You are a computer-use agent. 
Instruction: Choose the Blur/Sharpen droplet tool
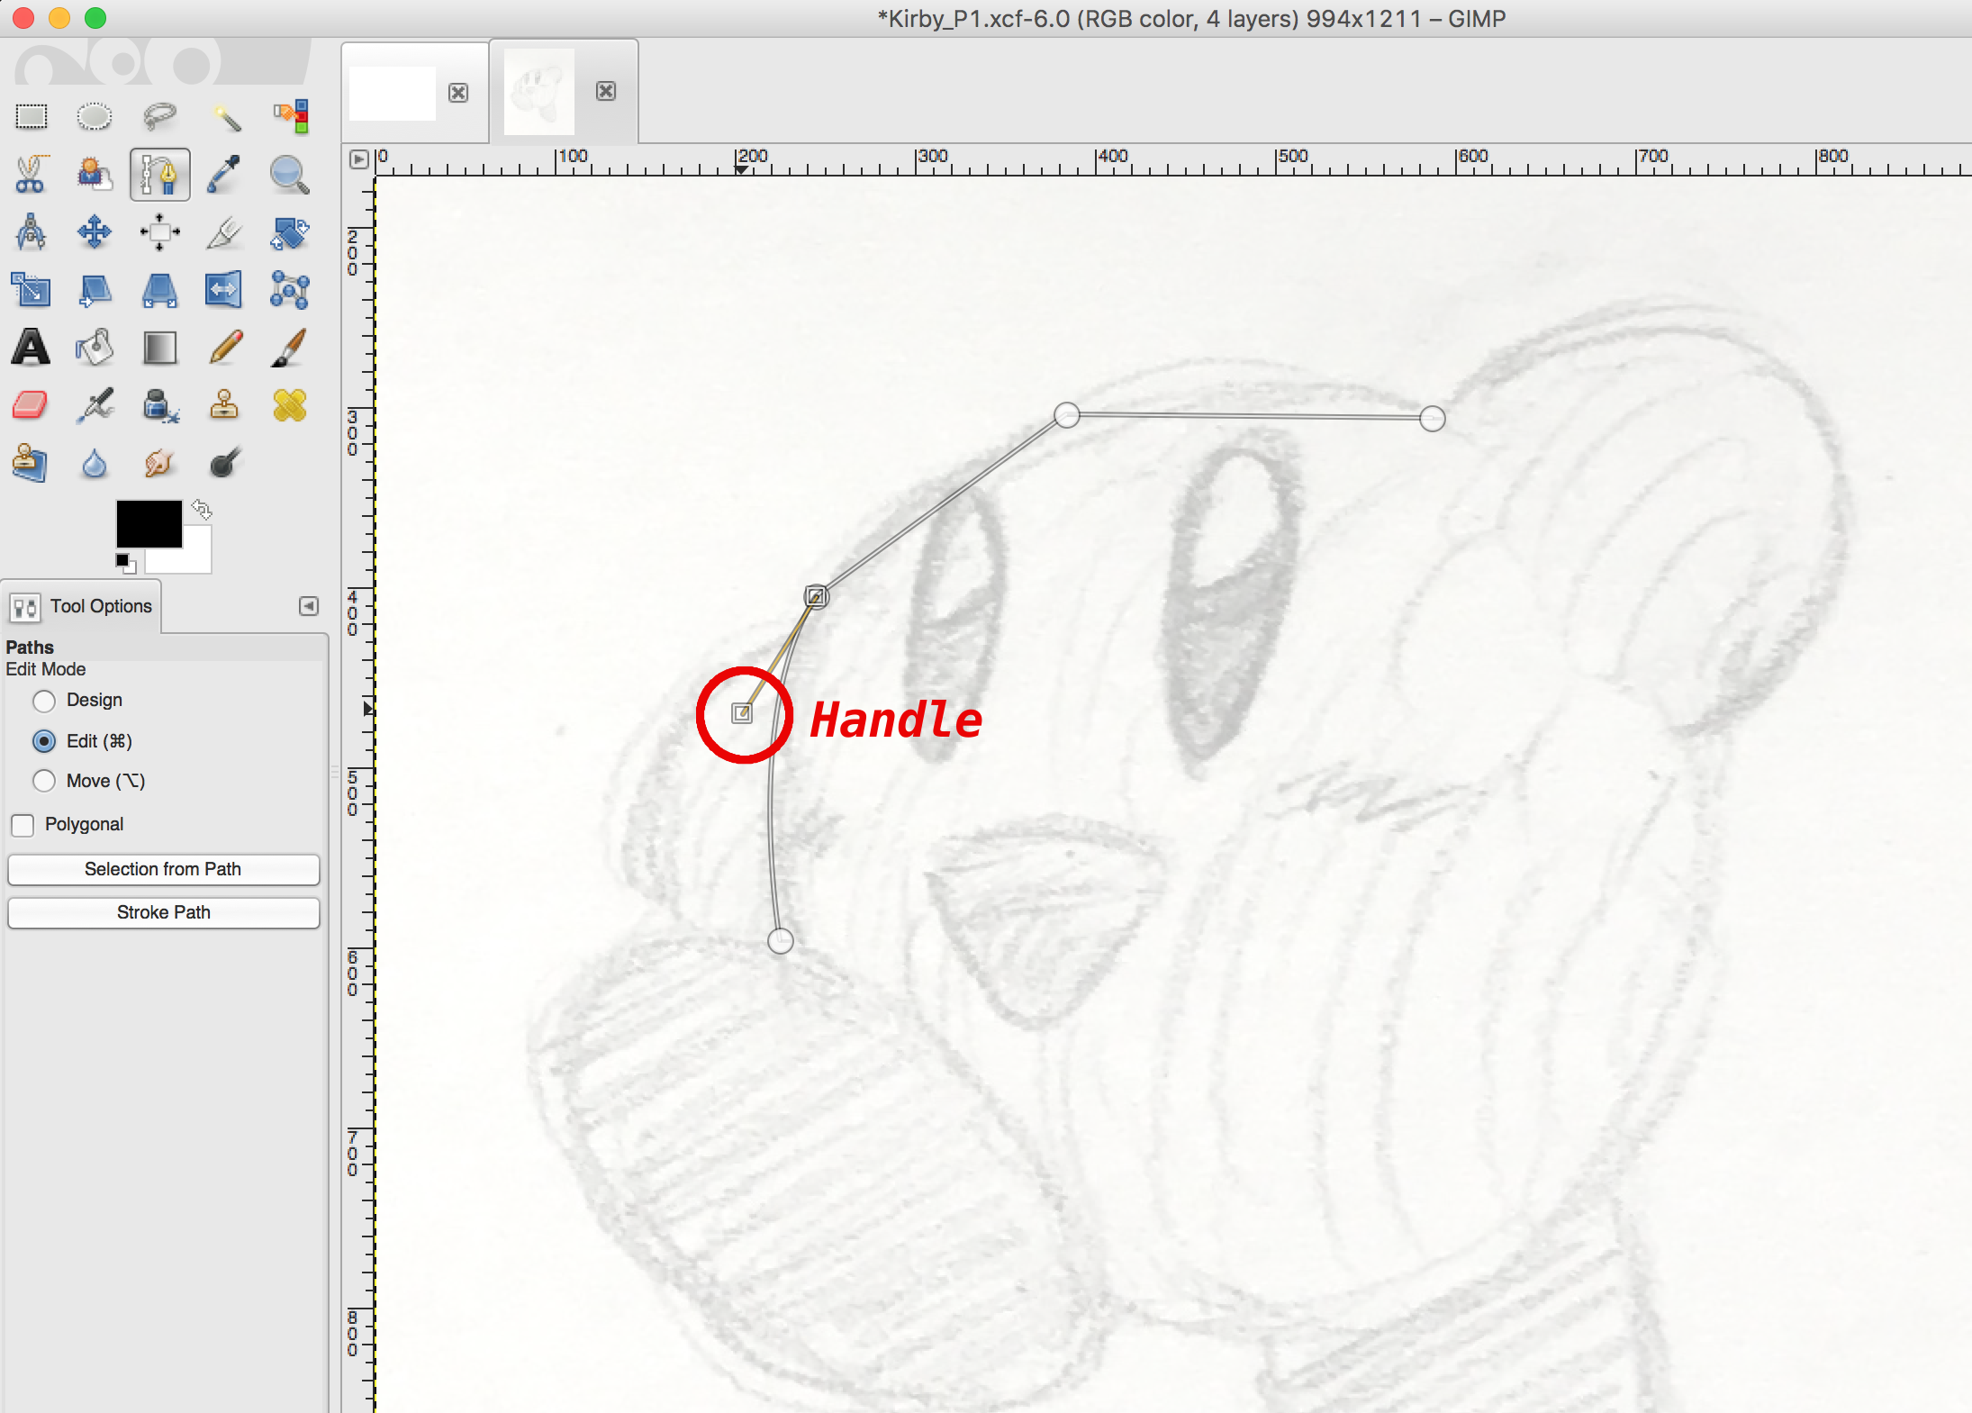tap(95, 463)
